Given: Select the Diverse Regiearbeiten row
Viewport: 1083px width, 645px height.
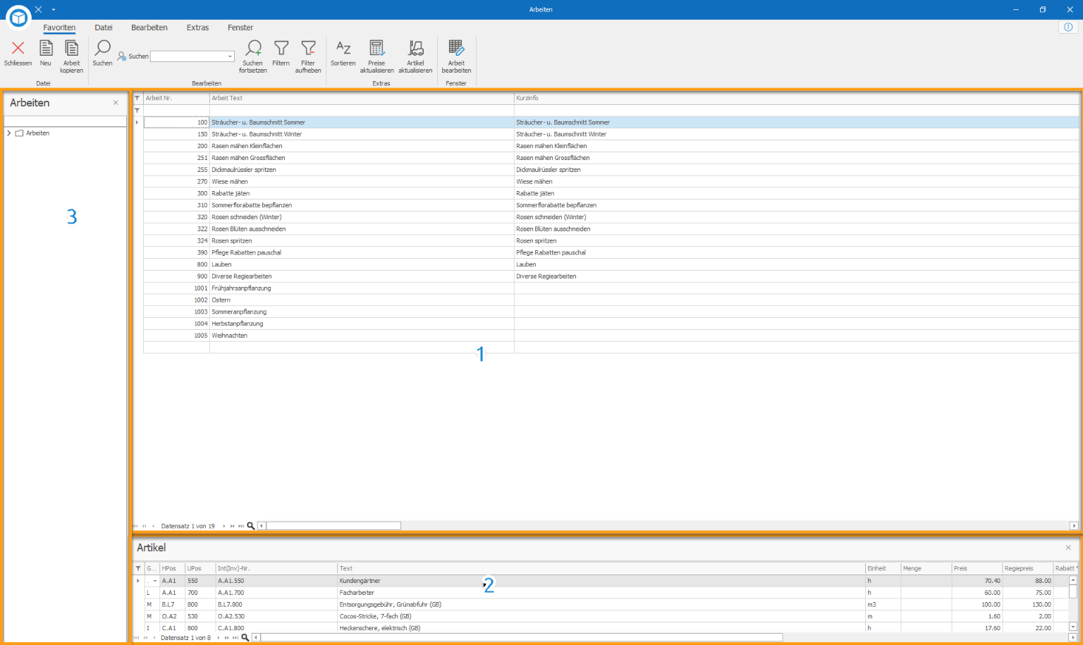Looking at the screenshot, I should tap(611, 276).
